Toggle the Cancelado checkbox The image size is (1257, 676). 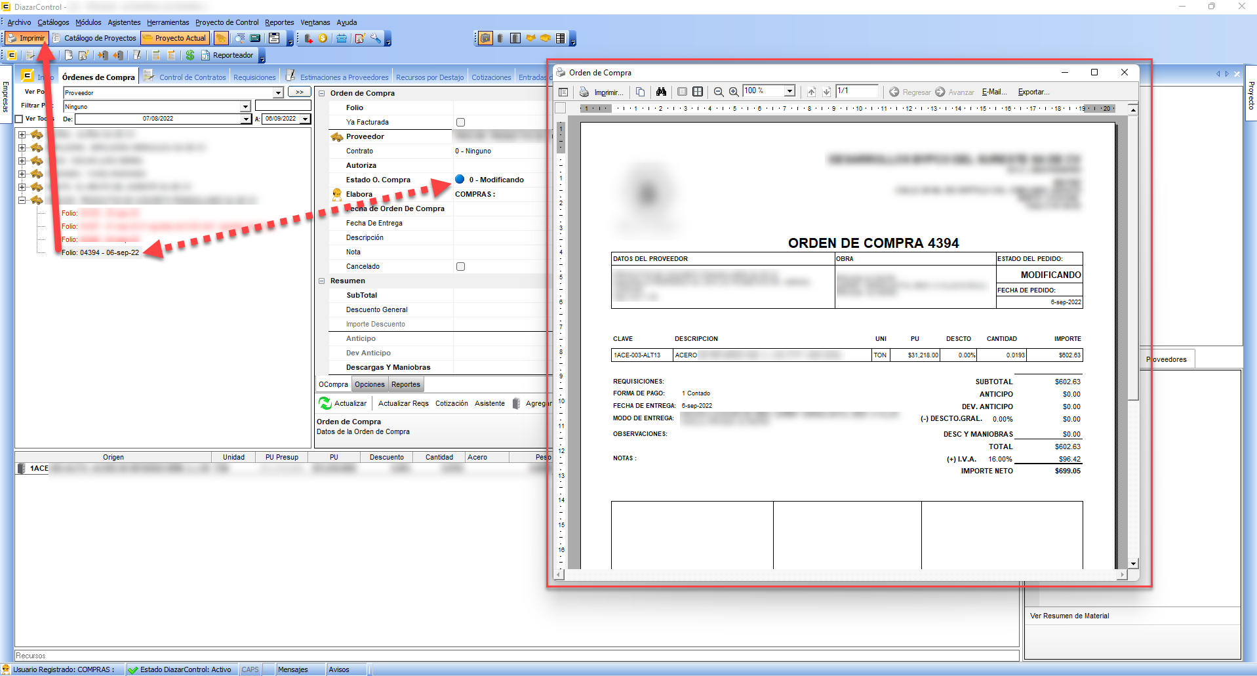pos(460,266)
